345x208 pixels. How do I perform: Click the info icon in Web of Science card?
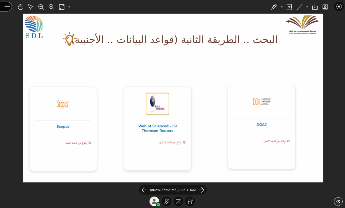[x=184, y=142]
